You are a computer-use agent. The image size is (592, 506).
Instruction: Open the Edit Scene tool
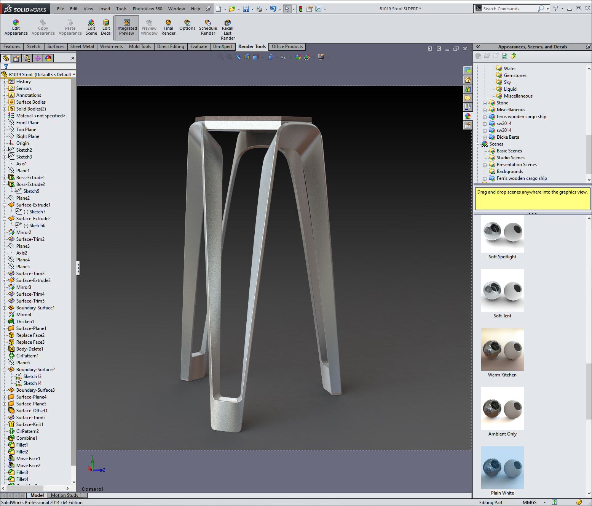tap(91, 27)
